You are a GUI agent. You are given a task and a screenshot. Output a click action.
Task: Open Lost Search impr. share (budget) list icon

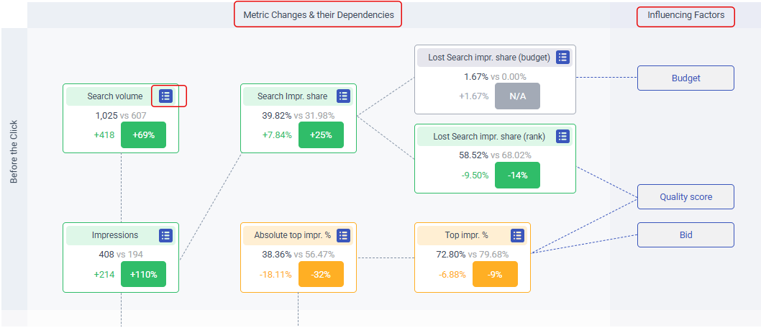563,57
